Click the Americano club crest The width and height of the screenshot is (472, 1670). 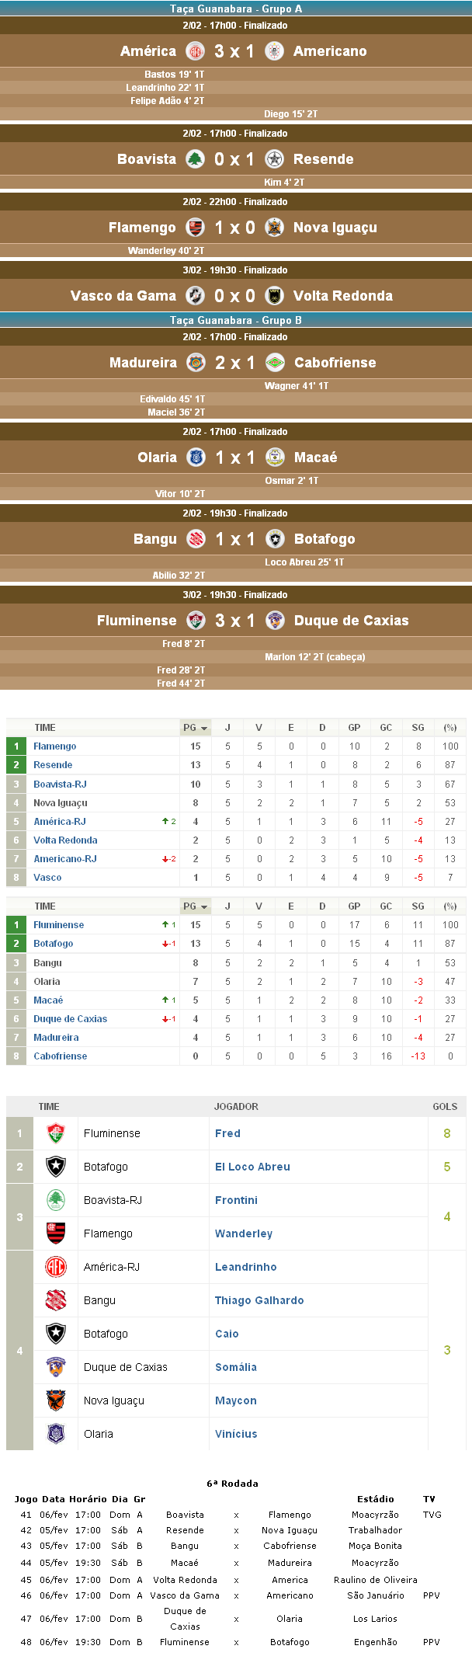274,51
